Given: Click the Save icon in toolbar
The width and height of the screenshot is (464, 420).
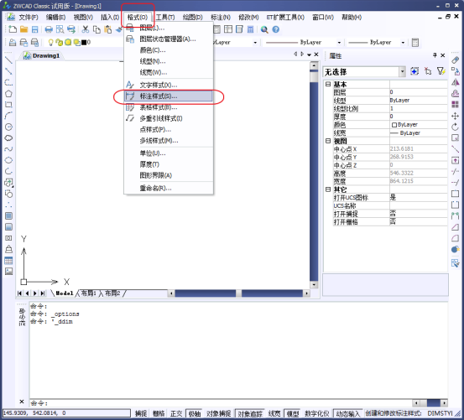Looking at the screenshot, I should tap(35, 29).
